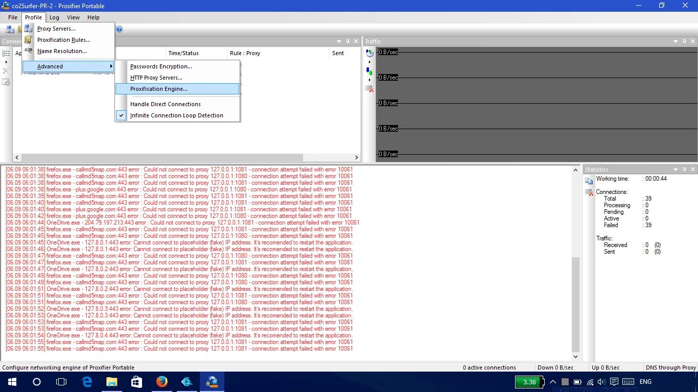698x392 pixels.
Task: Close the Statistics panel
Action: click(693, 169)
